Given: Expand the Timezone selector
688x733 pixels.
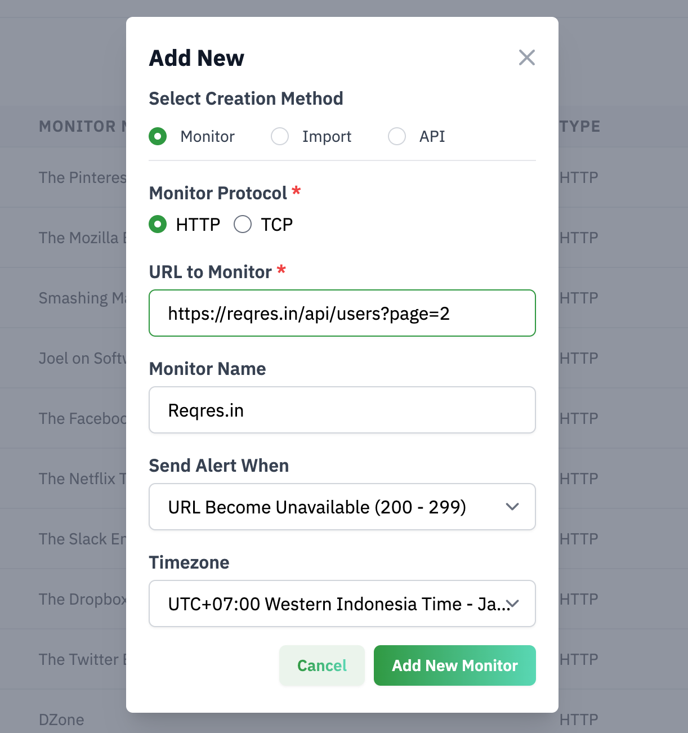Looking at the screenshot, I should pos(342,604).
